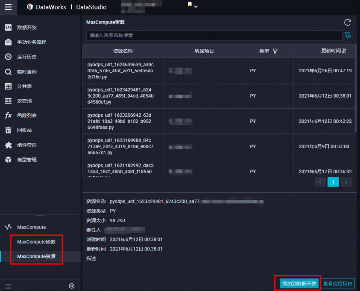
Task: Select row pyodps_udf_1624639639_a39c
Action: pos(219,71)
